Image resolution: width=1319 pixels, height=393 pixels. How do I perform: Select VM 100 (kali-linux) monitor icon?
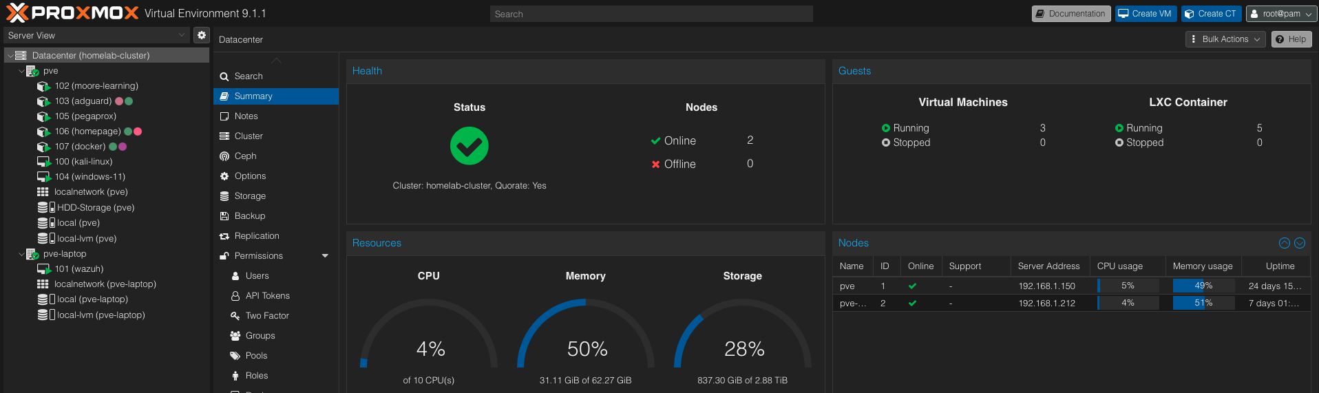43,162
